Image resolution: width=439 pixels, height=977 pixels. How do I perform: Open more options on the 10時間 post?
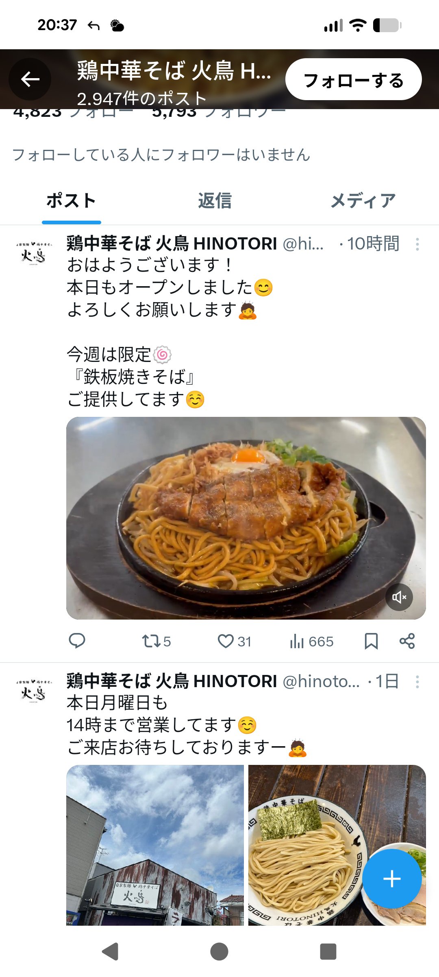[x=417, y=244]
